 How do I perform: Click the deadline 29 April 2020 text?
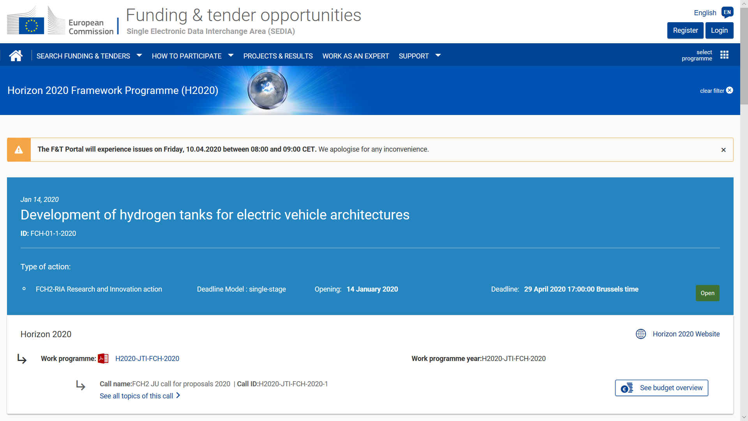[581, 289]
